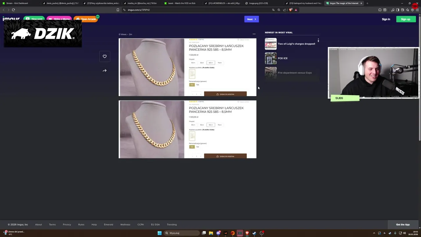The width and height of the screenshot is (421, 237).
Task: Click the Windows Start button
Action: pos(160,233)
